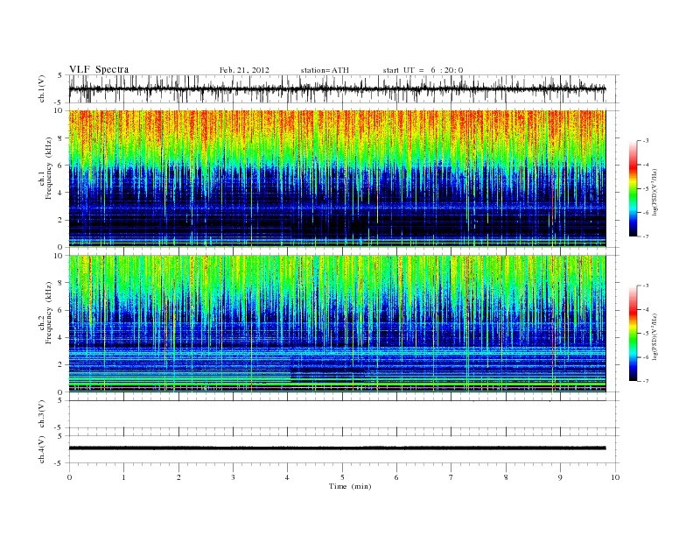The width and height of the screenshot is (693, 536).
Task: Click inside the ch.2 spectrogram panel
Action: coord(337,324)
